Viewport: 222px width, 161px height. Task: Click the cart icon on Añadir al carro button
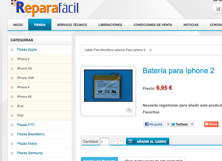(130, 141)
